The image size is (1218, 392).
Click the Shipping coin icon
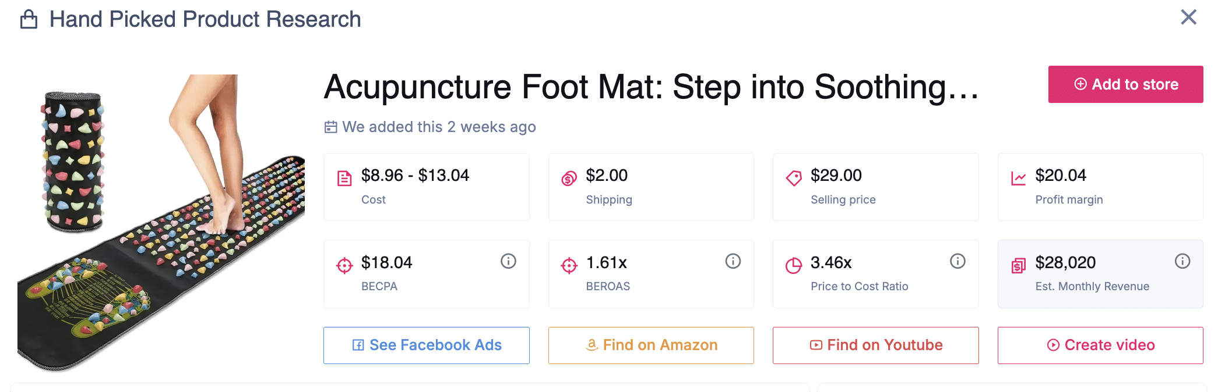[569, 178]
